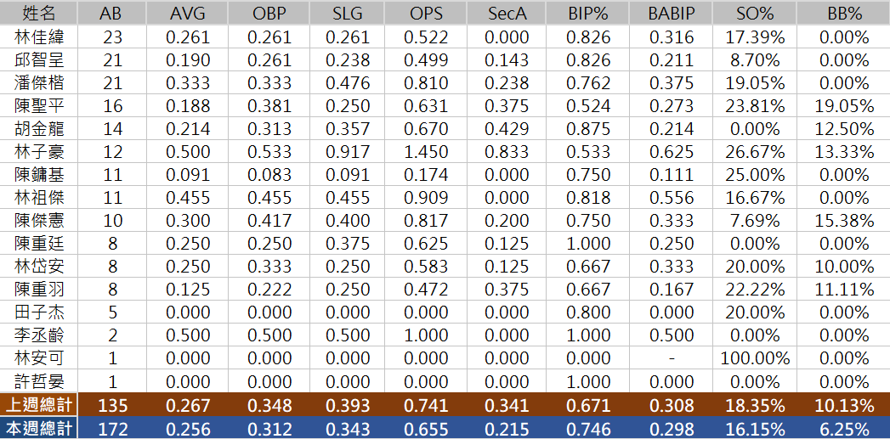Screen dimensions: 890x439
Task: Select player name cell 許哲晏
Action: [x=39, y=381]
